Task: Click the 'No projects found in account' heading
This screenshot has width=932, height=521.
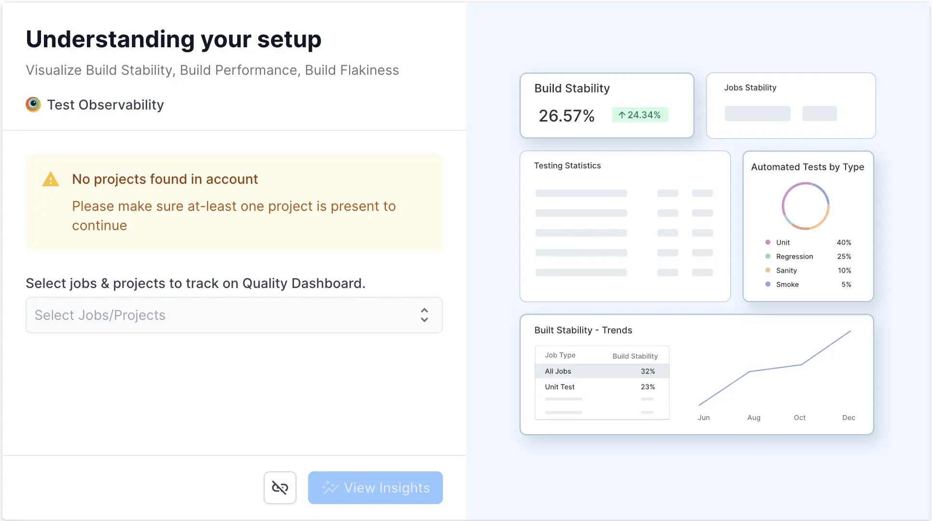Action: (165, 179)
